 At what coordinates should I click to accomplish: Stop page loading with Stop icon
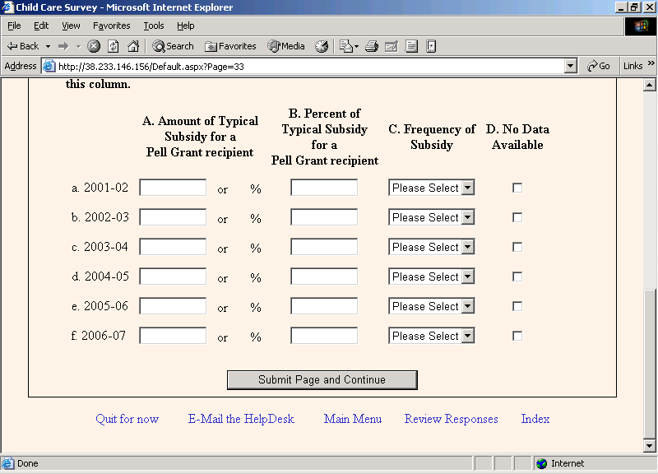coord(94,46)
